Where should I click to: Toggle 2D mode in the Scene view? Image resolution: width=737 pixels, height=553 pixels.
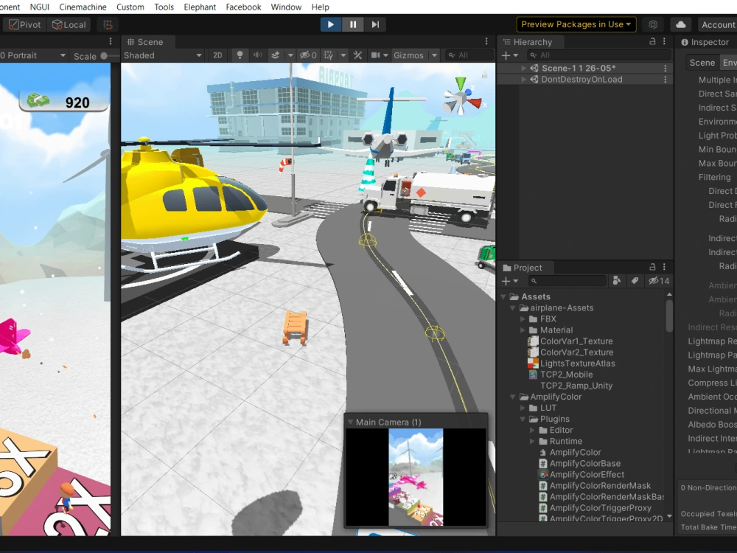[217, 55]
